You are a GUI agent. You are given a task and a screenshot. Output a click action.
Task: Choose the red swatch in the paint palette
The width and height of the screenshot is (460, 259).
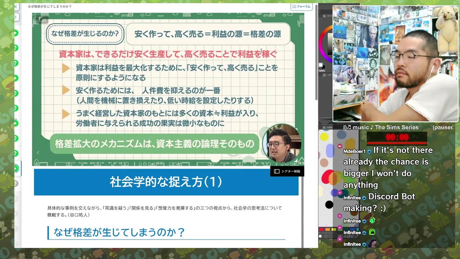[322, 229]
